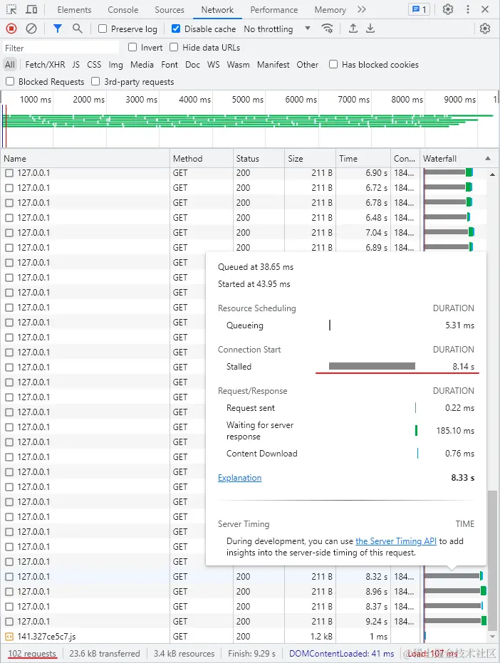The height and width of the screenshot is (663, 500).
Task: Filter requests by CSS
Action: 94,65
